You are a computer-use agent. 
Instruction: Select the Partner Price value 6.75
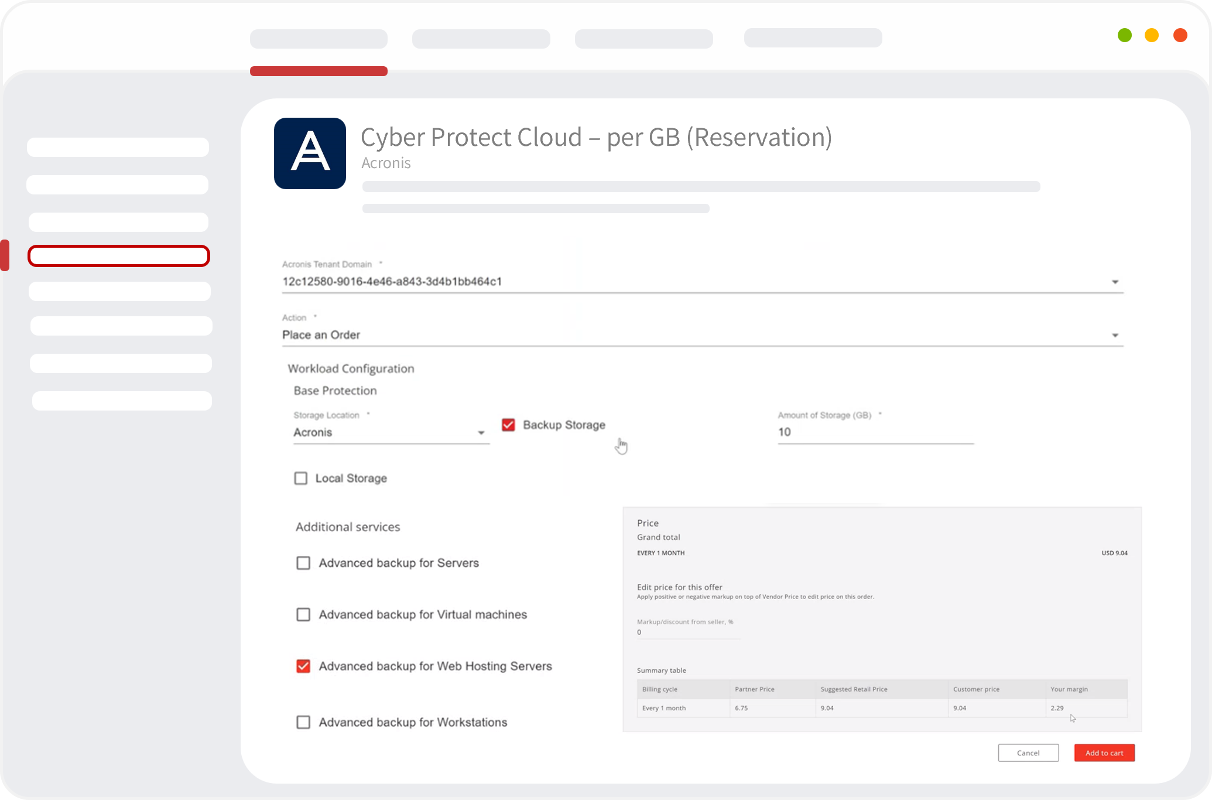click(x=741, y=708)
